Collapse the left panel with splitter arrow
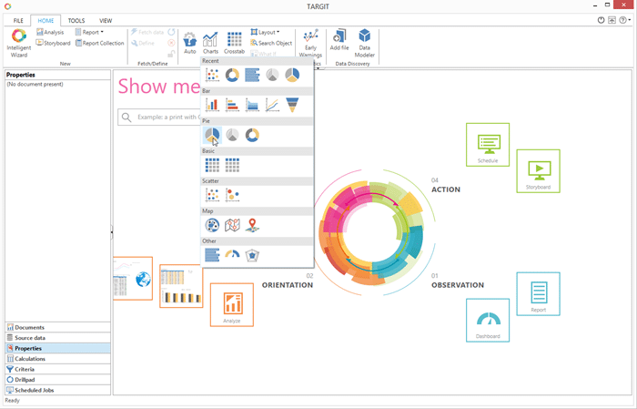The height and width of the screenshot is (409, 637). (111, 232)
